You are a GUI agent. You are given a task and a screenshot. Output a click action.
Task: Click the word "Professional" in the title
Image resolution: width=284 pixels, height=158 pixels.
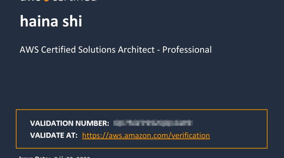point(187,50)
